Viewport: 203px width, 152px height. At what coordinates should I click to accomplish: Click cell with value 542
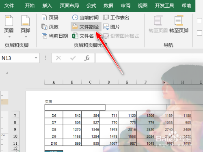point(72,115)
